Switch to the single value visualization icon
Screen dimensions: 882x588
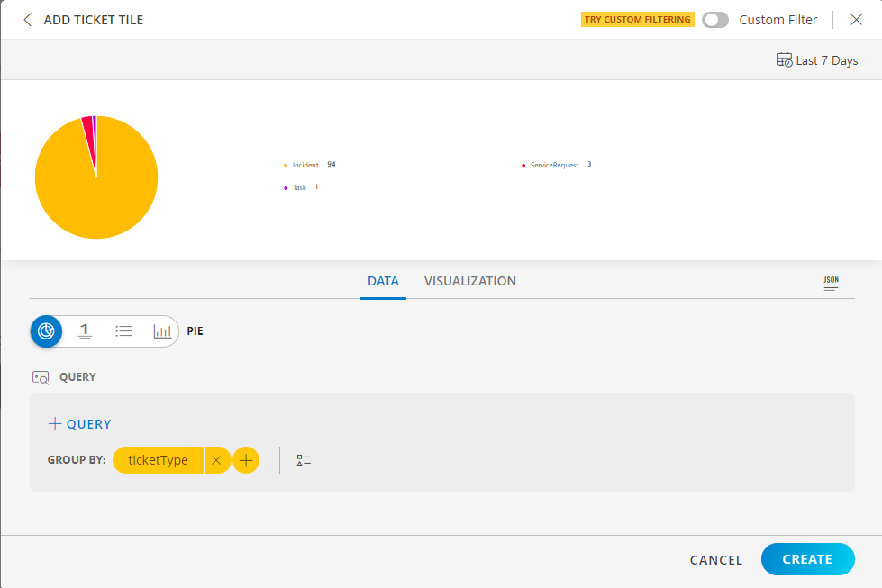(85, 330)
